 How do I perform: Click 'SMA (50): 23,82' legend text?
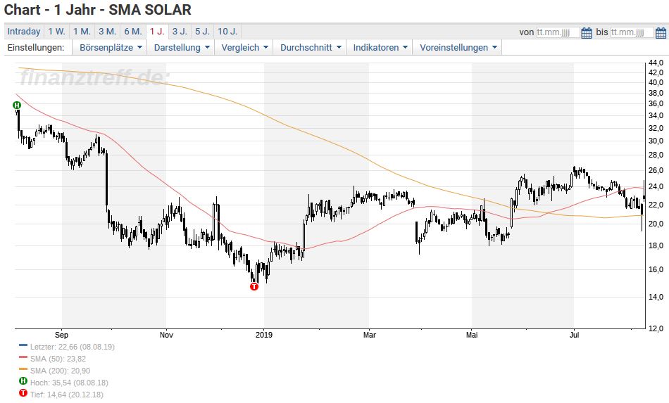[x=58, y=359]
